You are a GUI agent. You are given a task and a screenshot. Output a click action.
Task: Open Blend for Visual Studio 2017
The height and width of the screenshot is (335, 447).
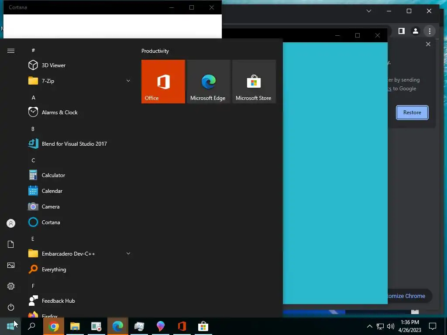point(80,144)
